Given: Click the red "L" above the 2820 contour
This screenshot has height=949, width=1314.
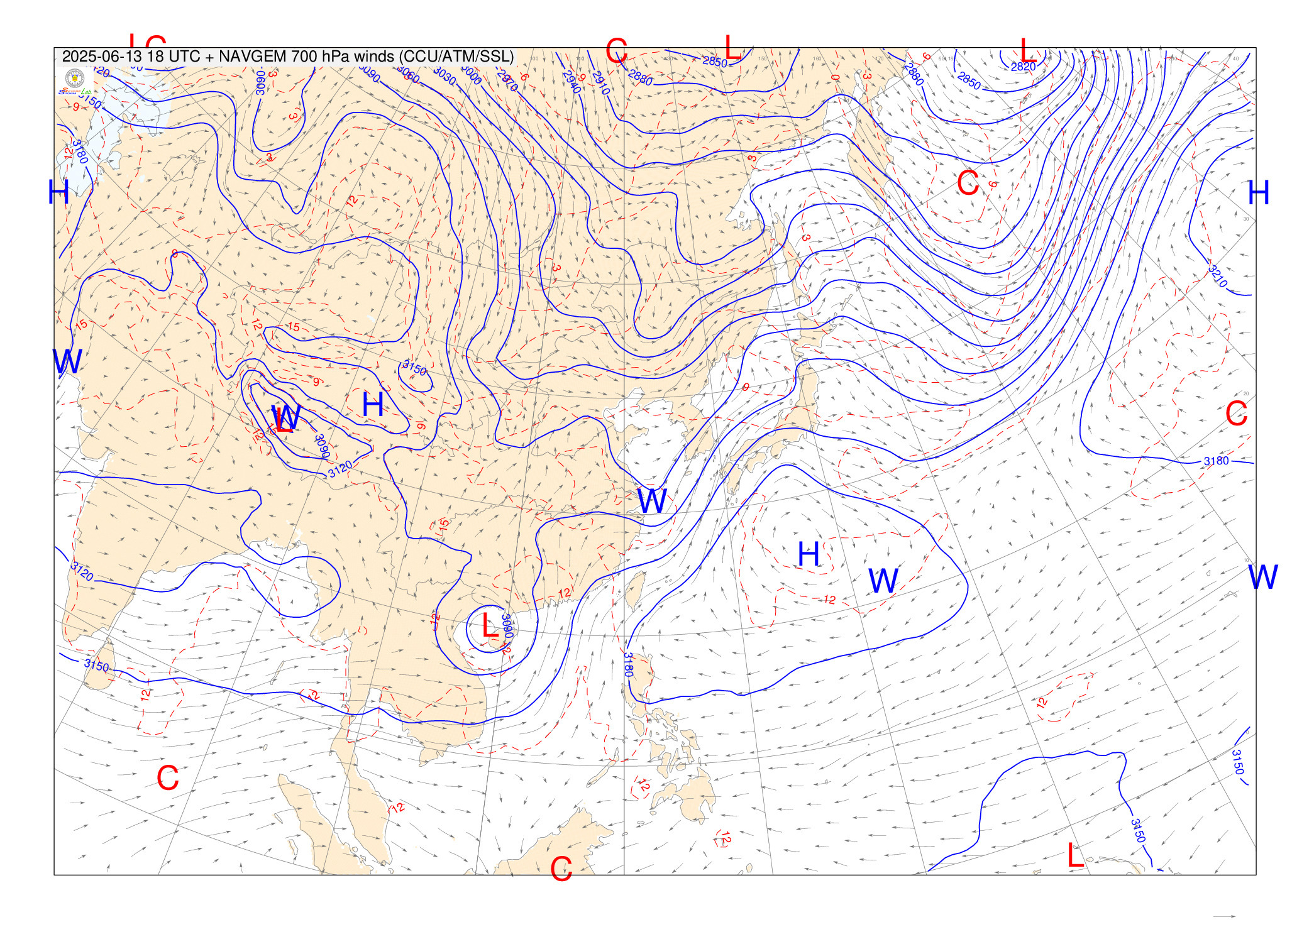Looking at the screenshot, I should [1028, 50].
